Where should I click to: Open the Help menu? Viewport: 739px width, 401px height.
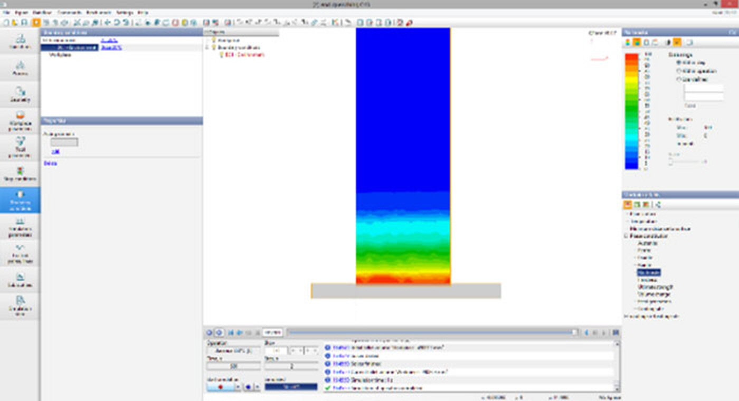pos(143,12)
